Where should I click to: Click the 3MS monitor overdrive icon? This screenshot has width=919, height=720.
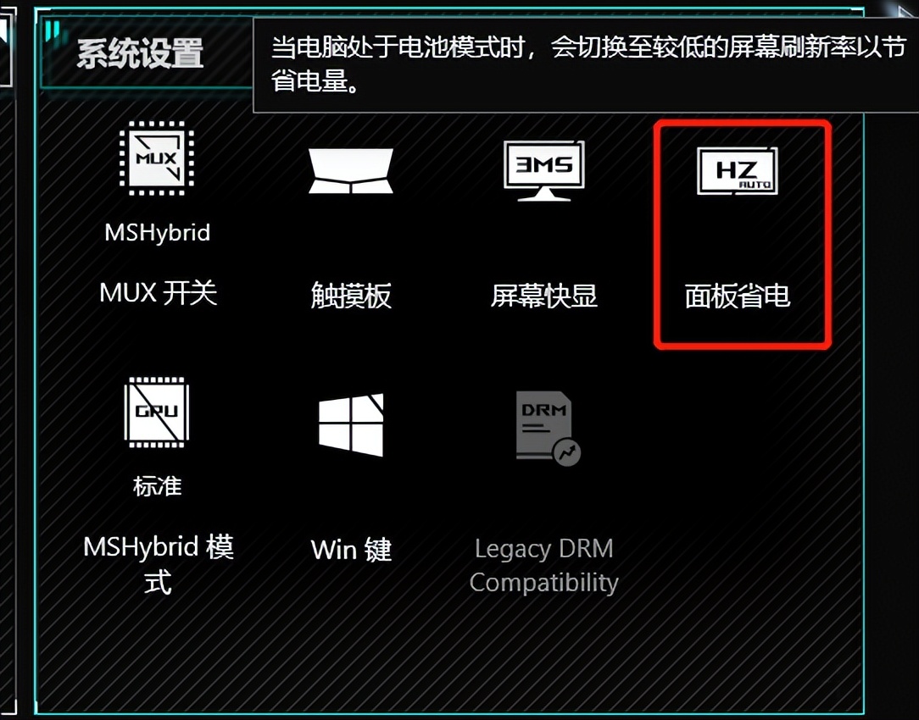click(x=544, y=170)
